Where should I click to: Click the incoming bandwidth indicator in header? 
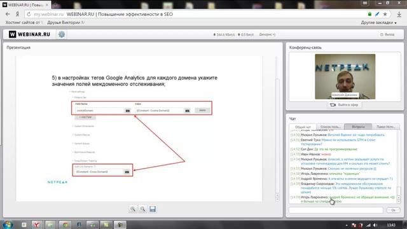[224, 34]
